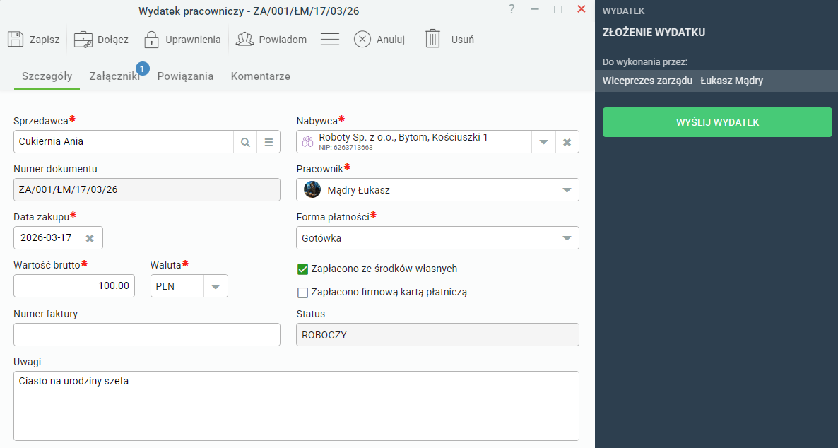Click the Powiadom people icon

click(x=244, y=39)
